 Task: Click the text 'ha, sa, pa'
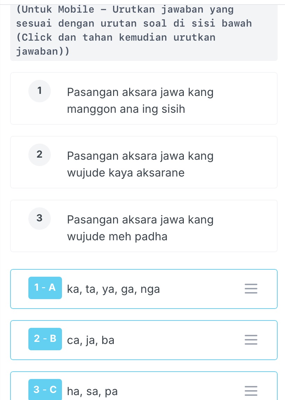pos(92,391)
